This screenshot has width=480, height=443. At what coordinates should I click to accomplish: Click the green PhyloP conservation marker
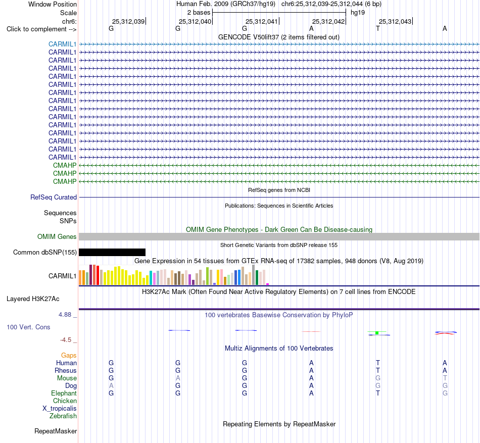(x=377, y=332)
